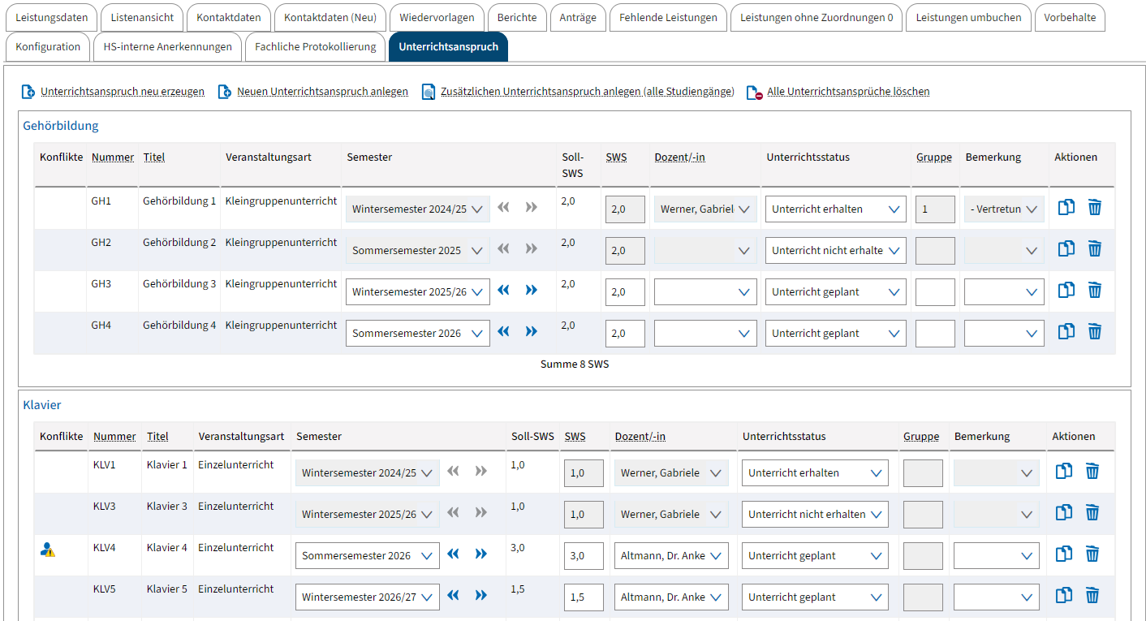Delete the Gehörbildung 1 row via trash icon
The height and width of the screenshot is (621, 1146).
coord(1094,208)
